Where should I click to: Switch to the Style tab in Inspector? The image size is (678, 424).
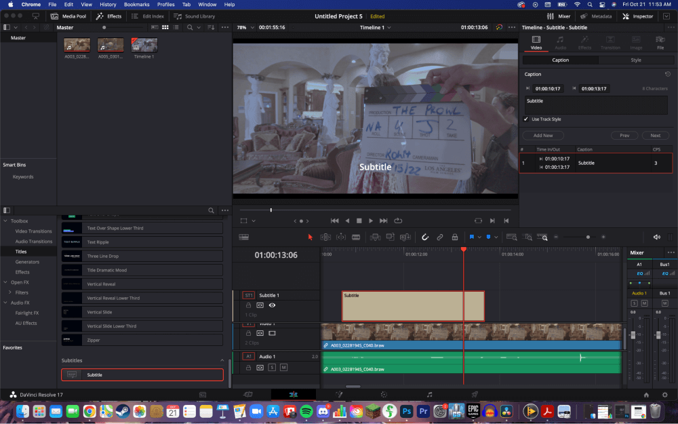(x=636, y=60)
